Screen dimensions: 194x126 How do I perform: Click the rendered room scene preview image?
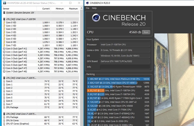174,80
